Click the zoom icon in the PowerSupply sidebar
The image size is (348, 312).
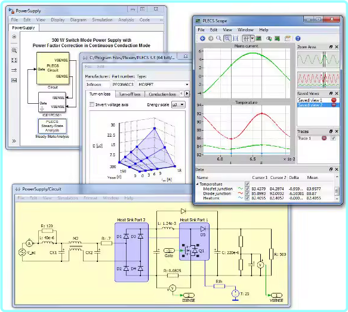click(14, 50)
